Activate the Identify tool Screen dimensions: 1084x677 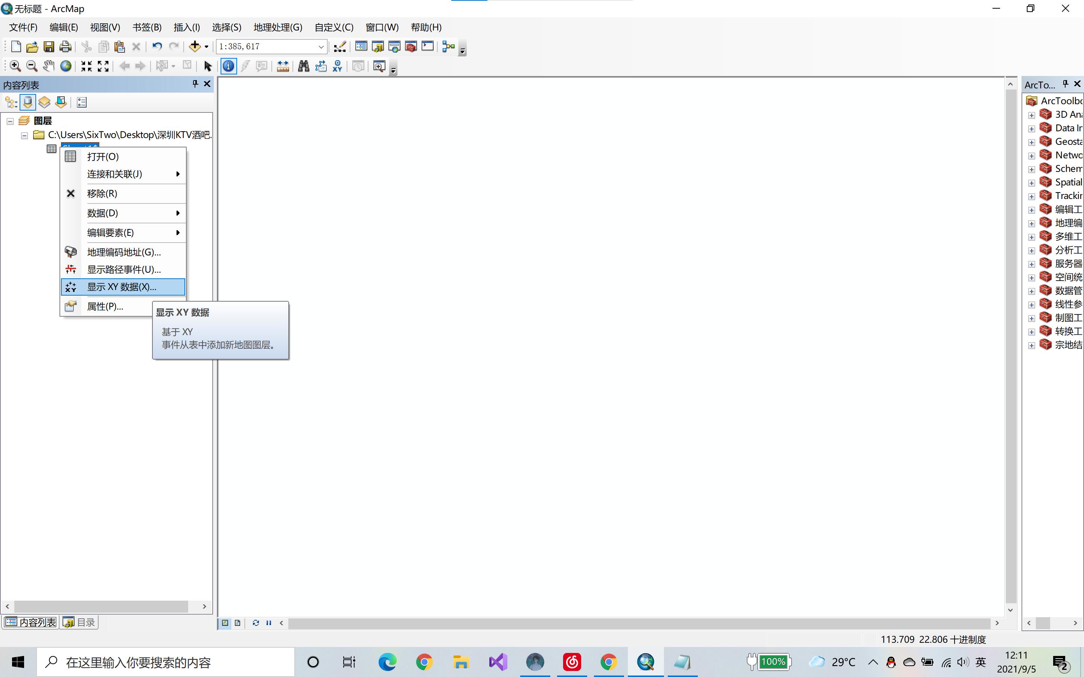[x=228, y=66]
